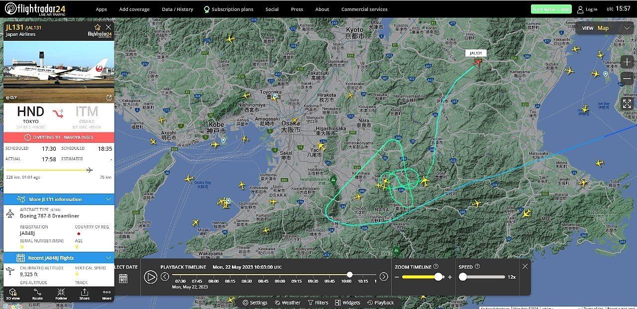Click the JA848J registration value
637x309 pixels.
coord(27,232)
